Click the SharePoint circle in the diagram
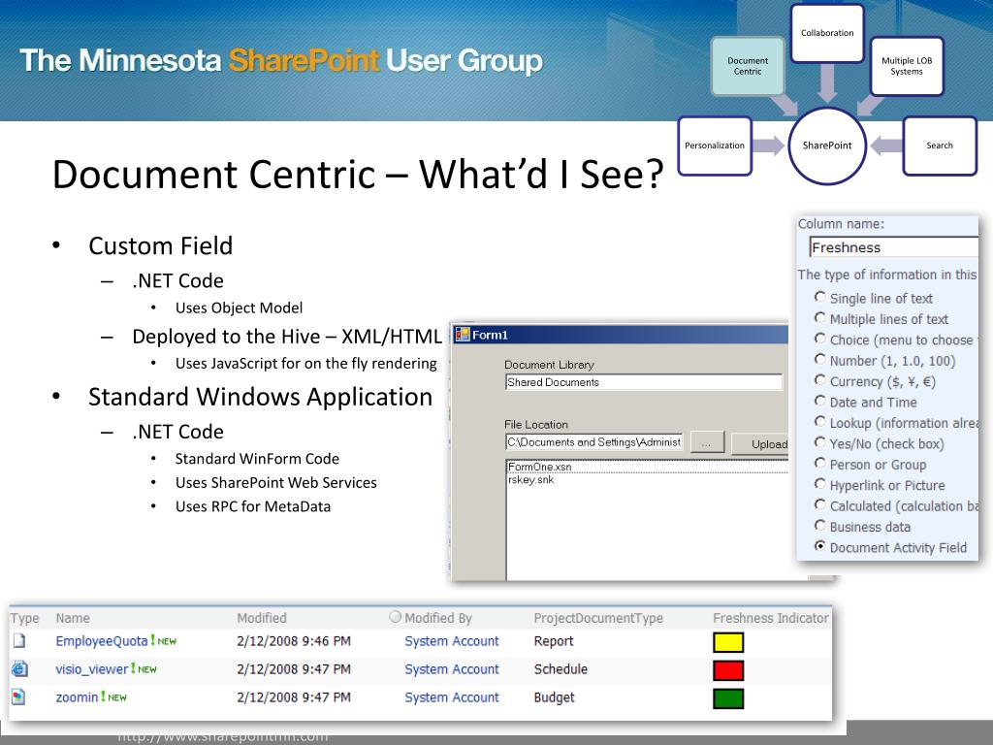 point(827,146)
